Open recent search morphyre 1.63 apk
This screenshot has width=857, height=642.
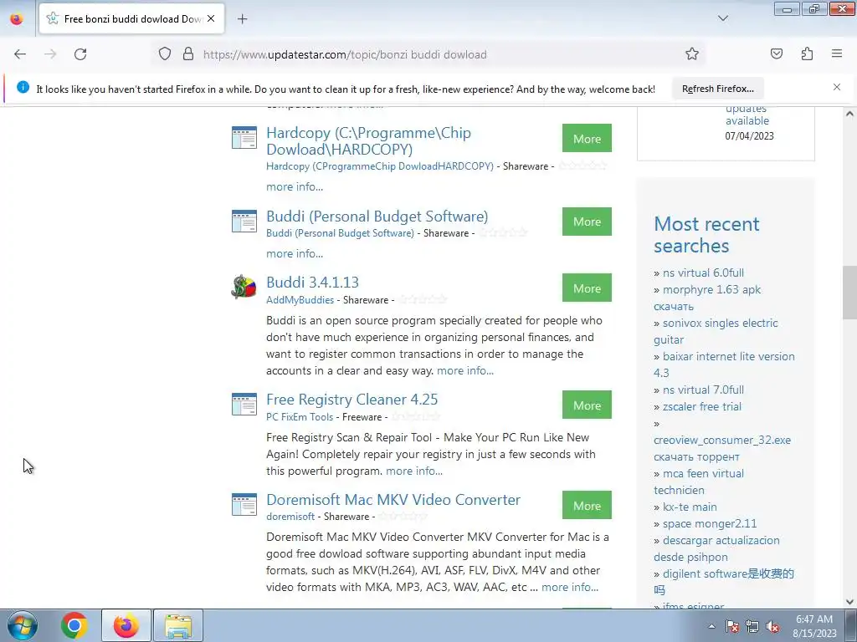707,298
